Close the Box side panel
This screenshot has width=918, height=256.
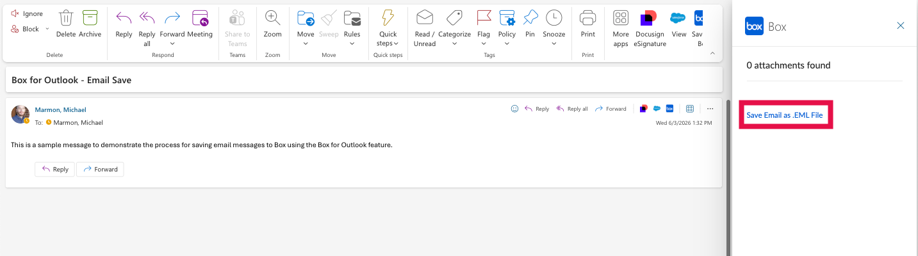901,26
